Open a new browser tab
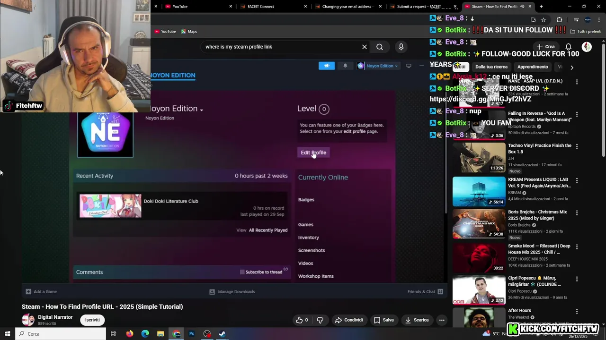 tap(541, 7)
